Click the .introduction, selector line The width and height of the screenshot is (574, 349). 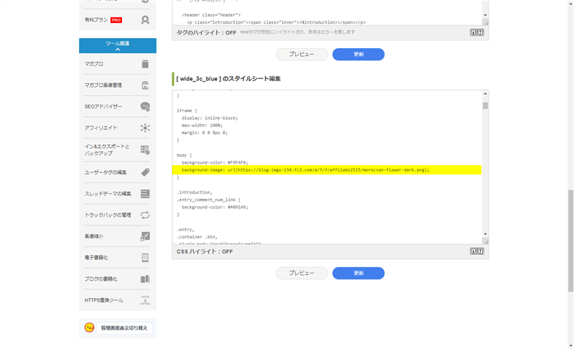pos(194,192)
